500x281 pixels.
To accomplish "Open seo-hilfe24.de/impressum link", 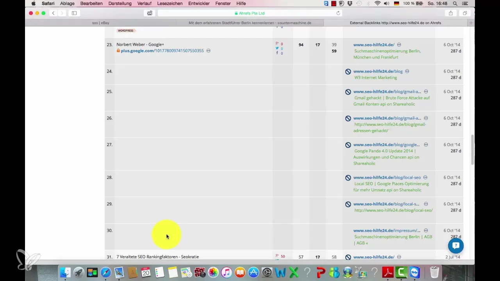I will coord(387,231).
